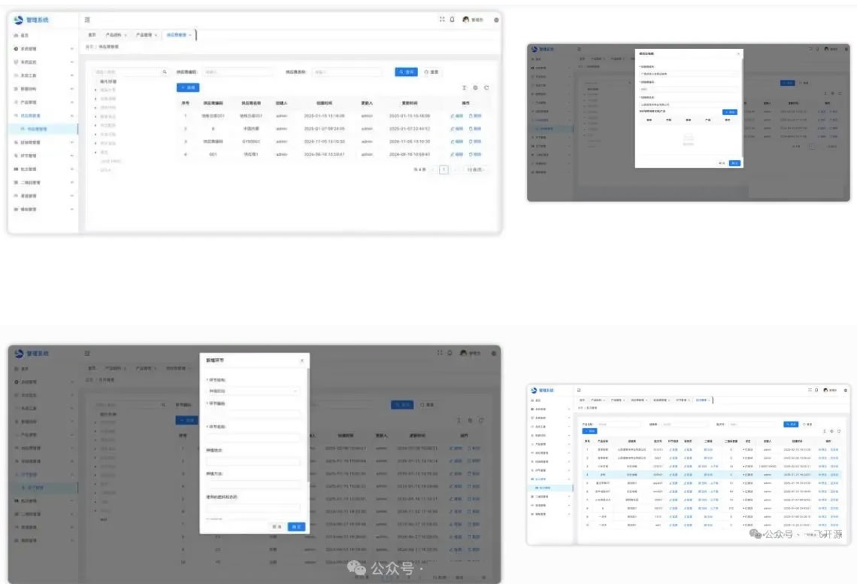The image size is (857, 584).
Task: Click the fullscreen icon in supplier page header
Action: pos(442,20)
